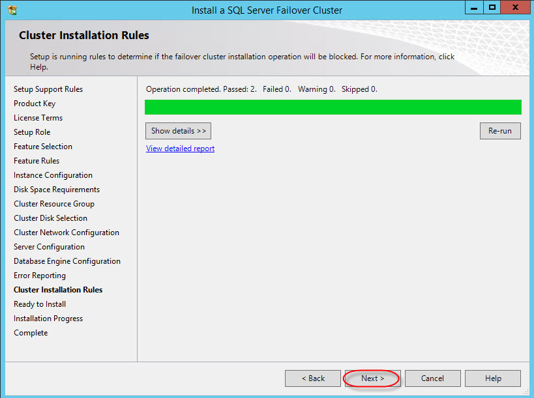534x398 pixels.
Task: Select Complete step
Action: 31,333
